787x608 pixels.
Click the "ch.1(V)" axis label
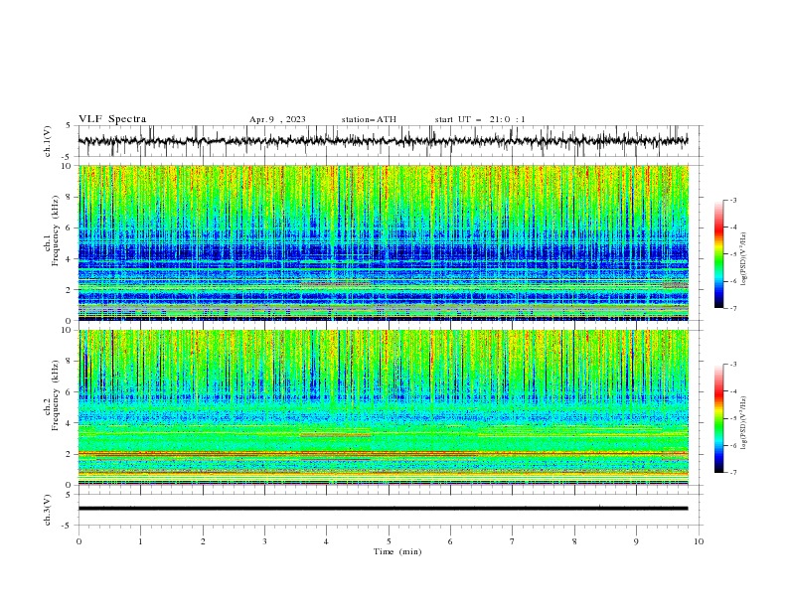[48, 141]
